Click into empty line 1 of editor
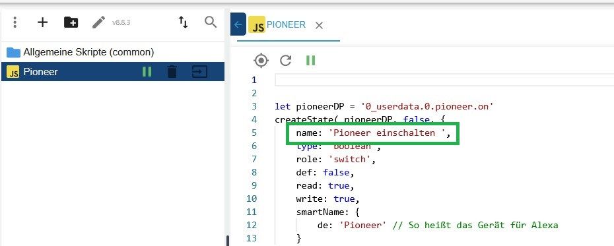Image resolution: width=614 pixels, height=246 pixels. coord(444,80)
